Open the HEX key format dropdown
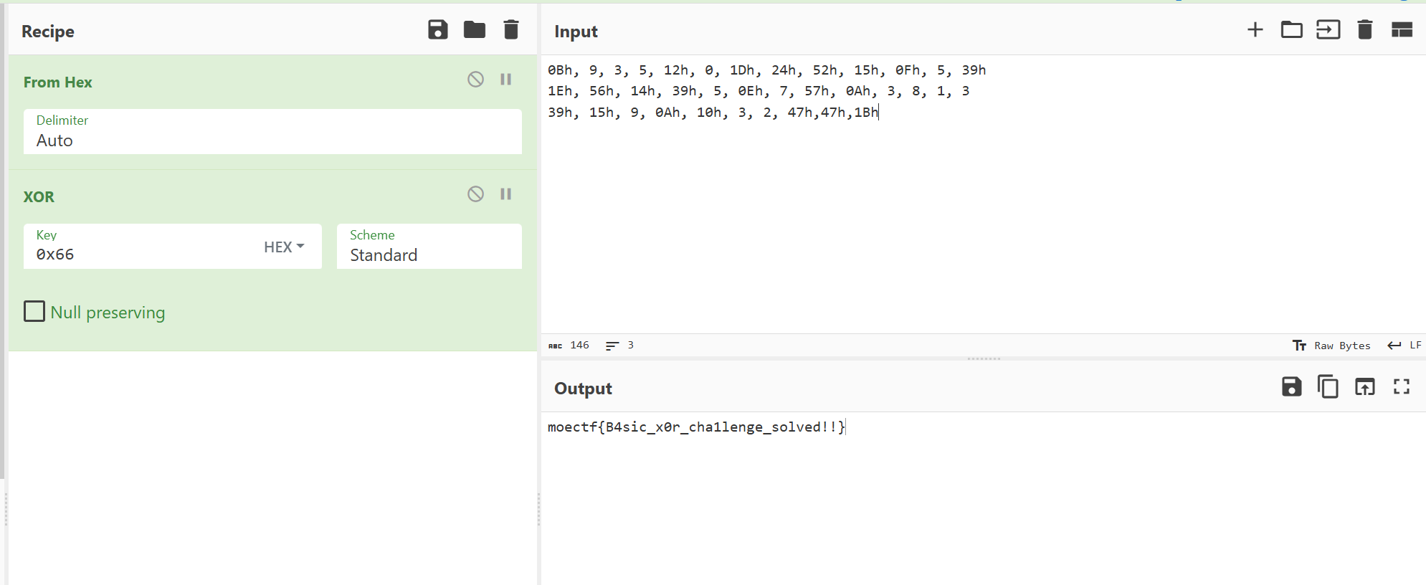The height and width of the screenshot is (585, 1426). coord(284,247)
